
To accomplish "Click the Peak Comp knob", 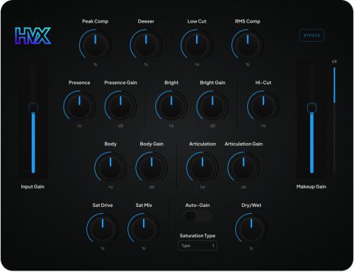I will pyautogui.click(x=95, y=44).
